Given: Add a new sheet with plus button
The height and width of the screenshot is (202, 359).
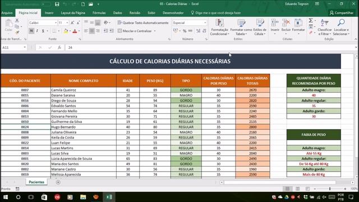Looking at the screenshot, I should [58, 182].
